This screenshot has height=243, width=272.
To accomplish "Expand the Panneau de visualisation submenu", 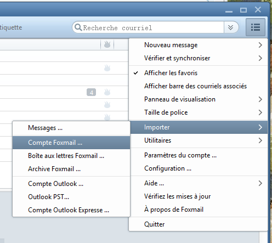I will pyautogui.click(x=198, y=99).
